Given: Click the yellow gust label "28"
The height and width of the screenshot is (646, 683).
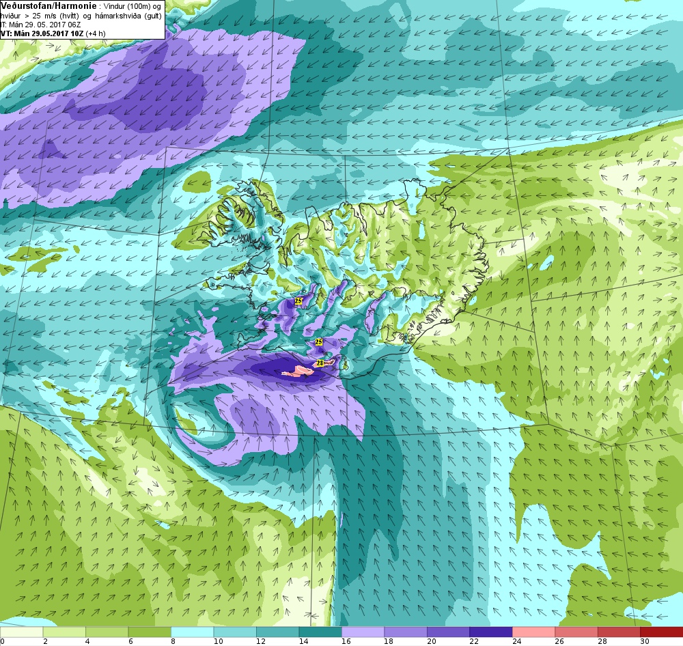Looking at the screenshot, I should [x=320, y=363].
